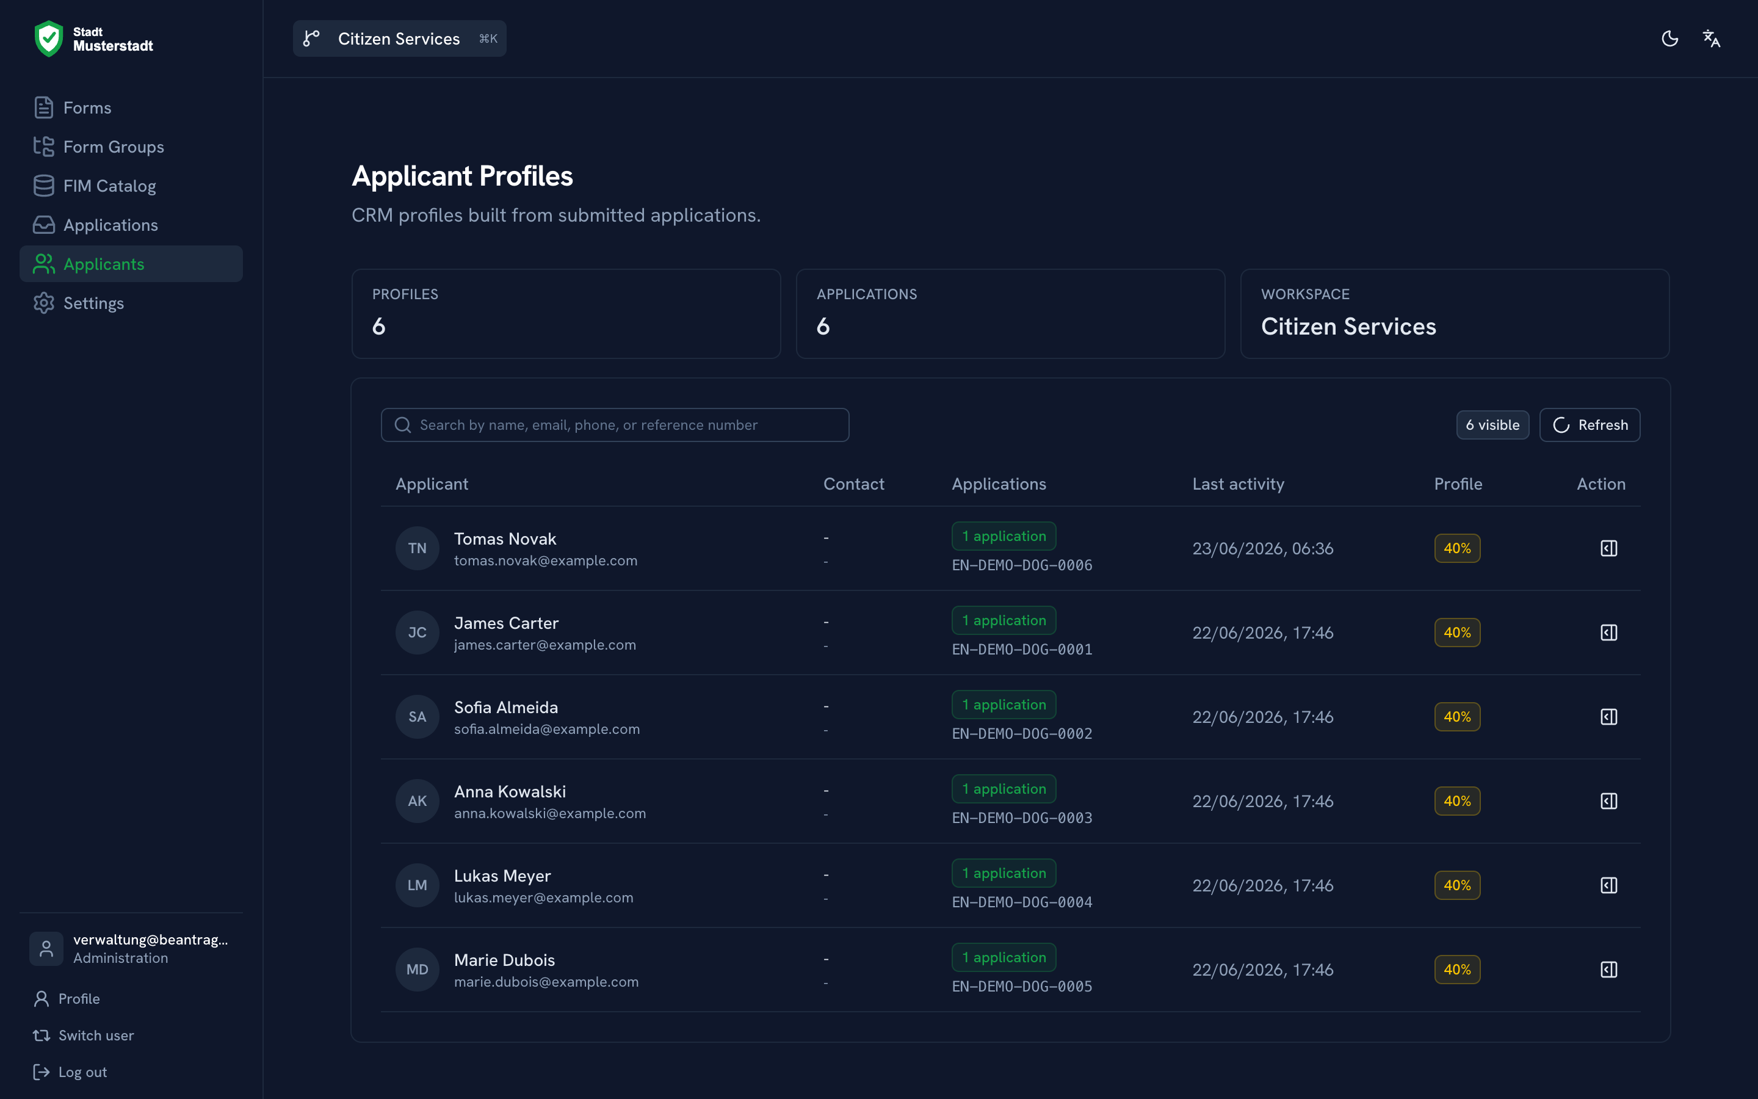The width and height of the screenshot is (1758, 1099).
Task: Open Anna Kowalski's profile panel icon
Action: [x=1608, y=801]
